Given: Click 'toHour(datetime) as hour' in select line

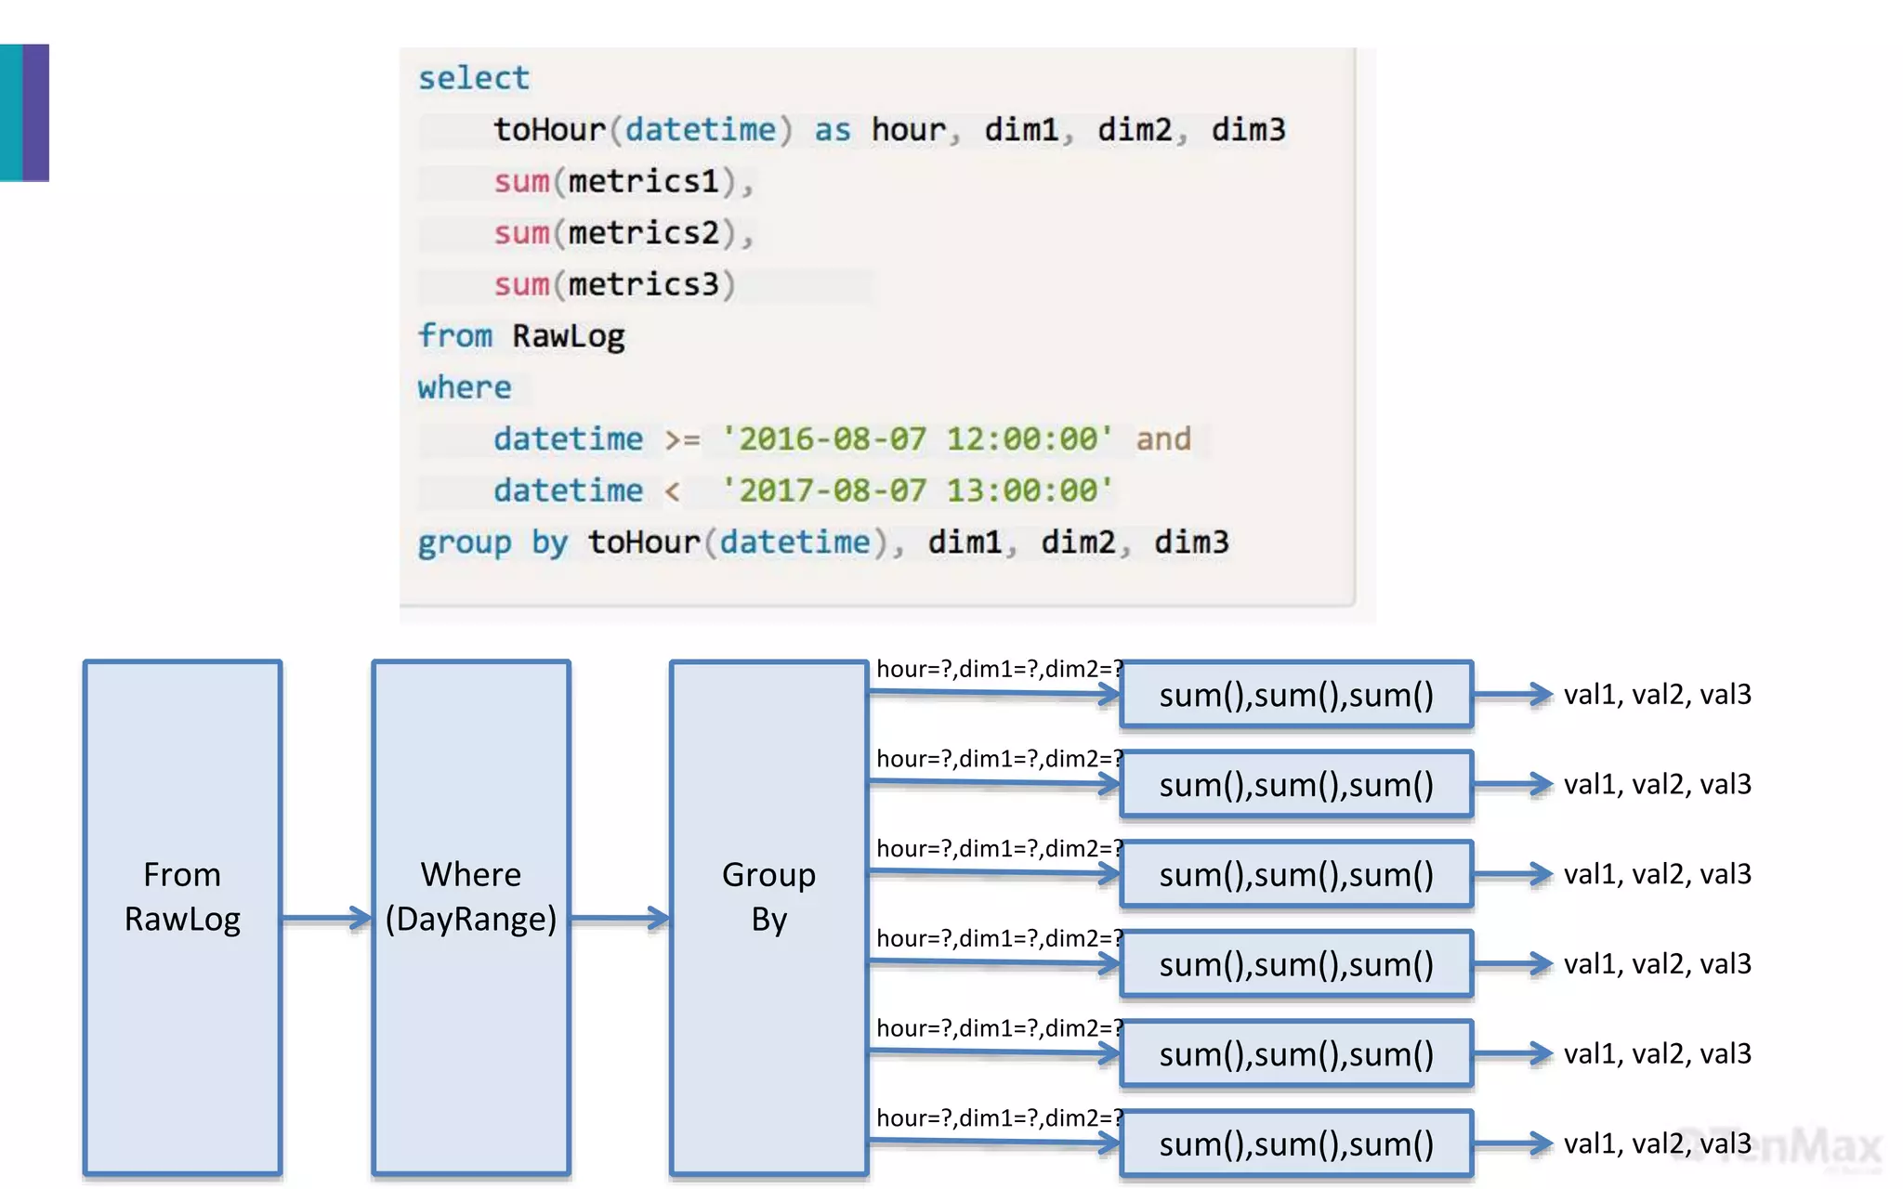Looking at the screenshot, I should [720, 129].
